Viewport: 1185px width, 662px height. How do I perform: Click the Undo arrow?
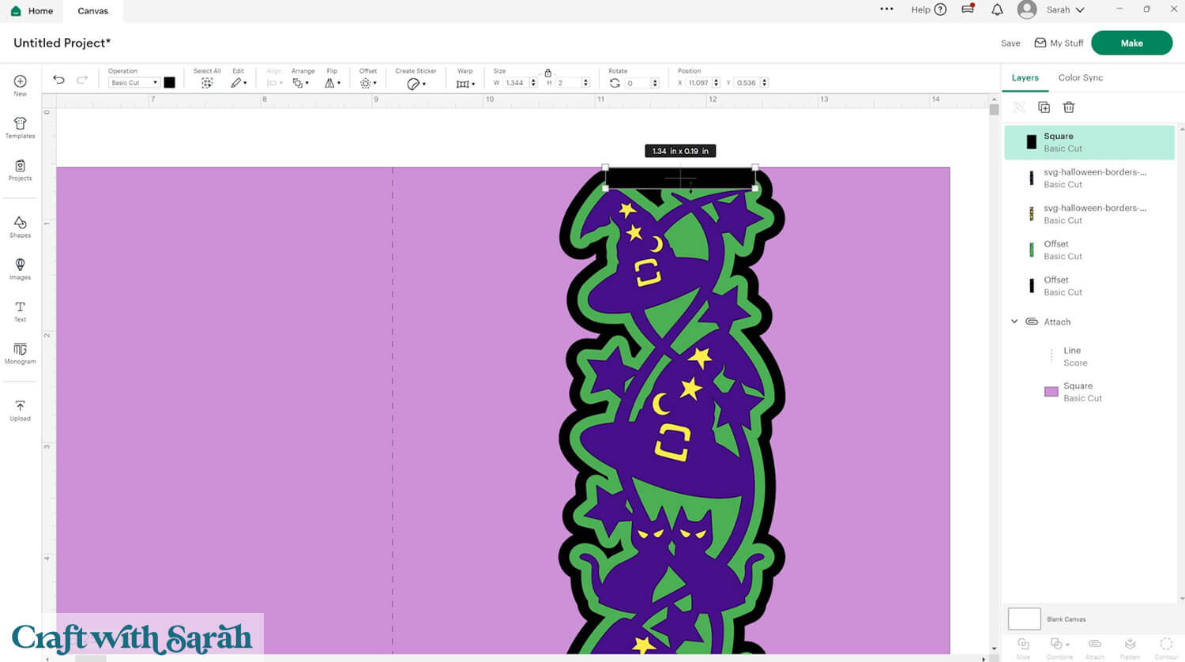click(x=58, y=80)
